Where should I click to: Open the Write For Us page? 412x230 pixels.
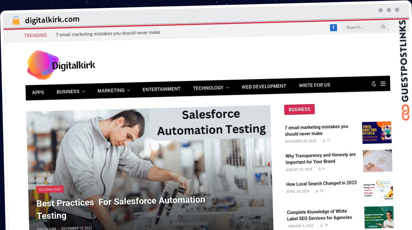click(314, 85)
